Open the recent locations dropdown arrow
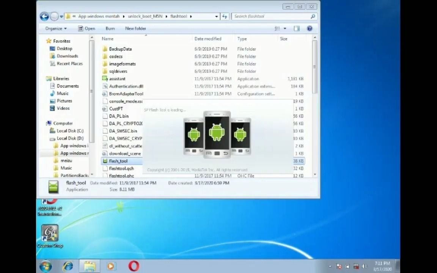The height and width of the screenshot is (273, 437). (61, 17)
